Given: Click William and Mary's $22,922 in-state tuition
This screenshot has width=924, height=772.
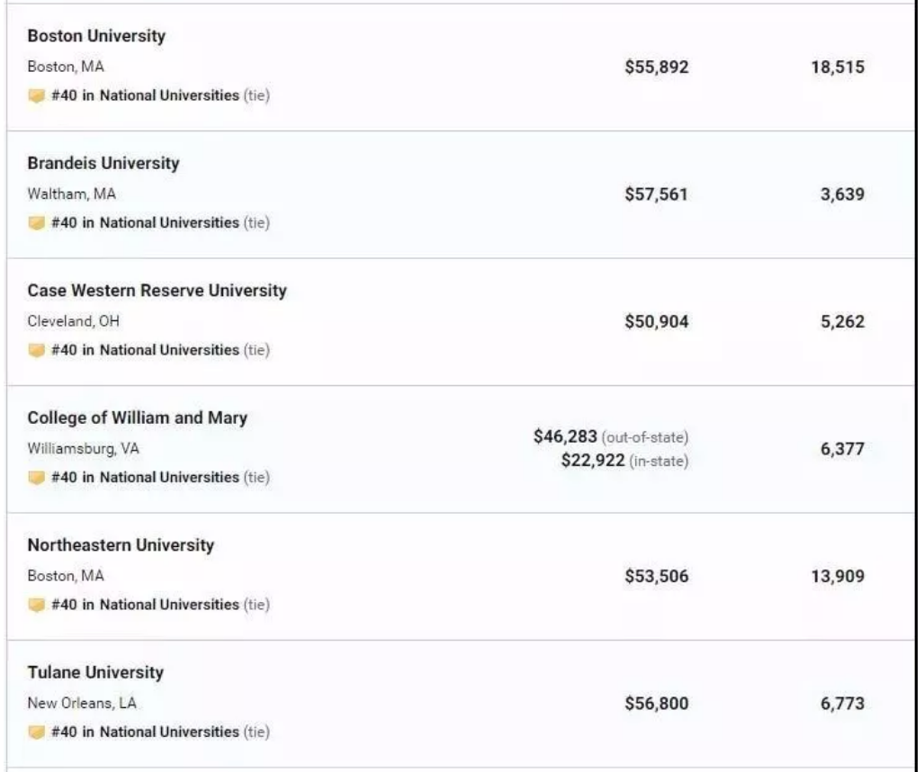Looking at the screenshot, I should 591,461.
